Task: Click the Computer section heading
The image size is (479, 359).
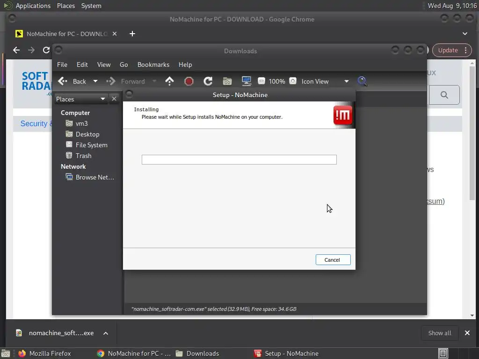Action: tap(75, 113)
